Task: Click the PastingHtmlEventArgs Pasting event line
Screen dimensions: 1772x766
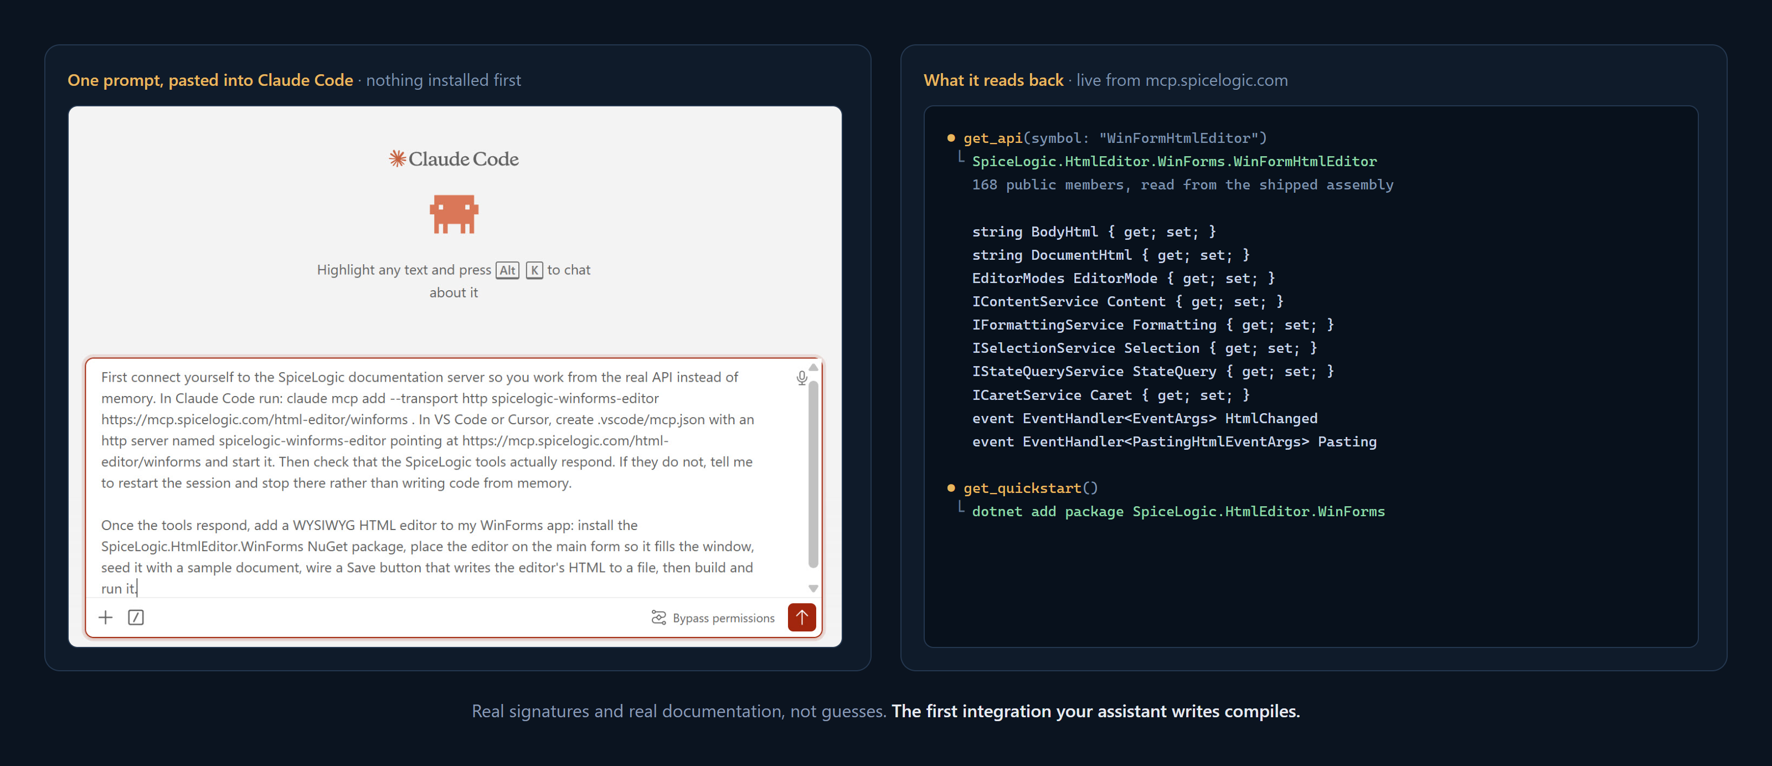Action: click(x=1174, y=442)
